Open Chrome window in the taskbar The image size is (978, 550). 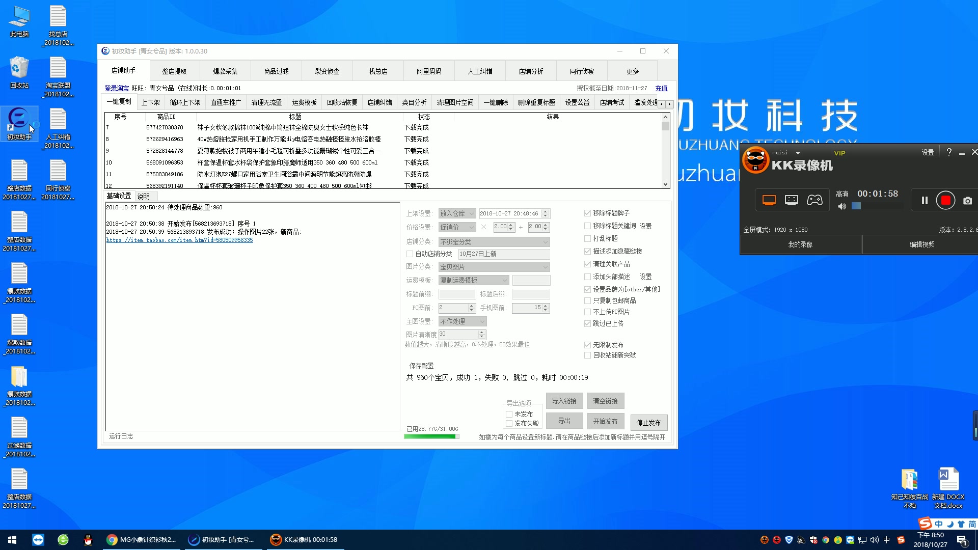(142, 540)
